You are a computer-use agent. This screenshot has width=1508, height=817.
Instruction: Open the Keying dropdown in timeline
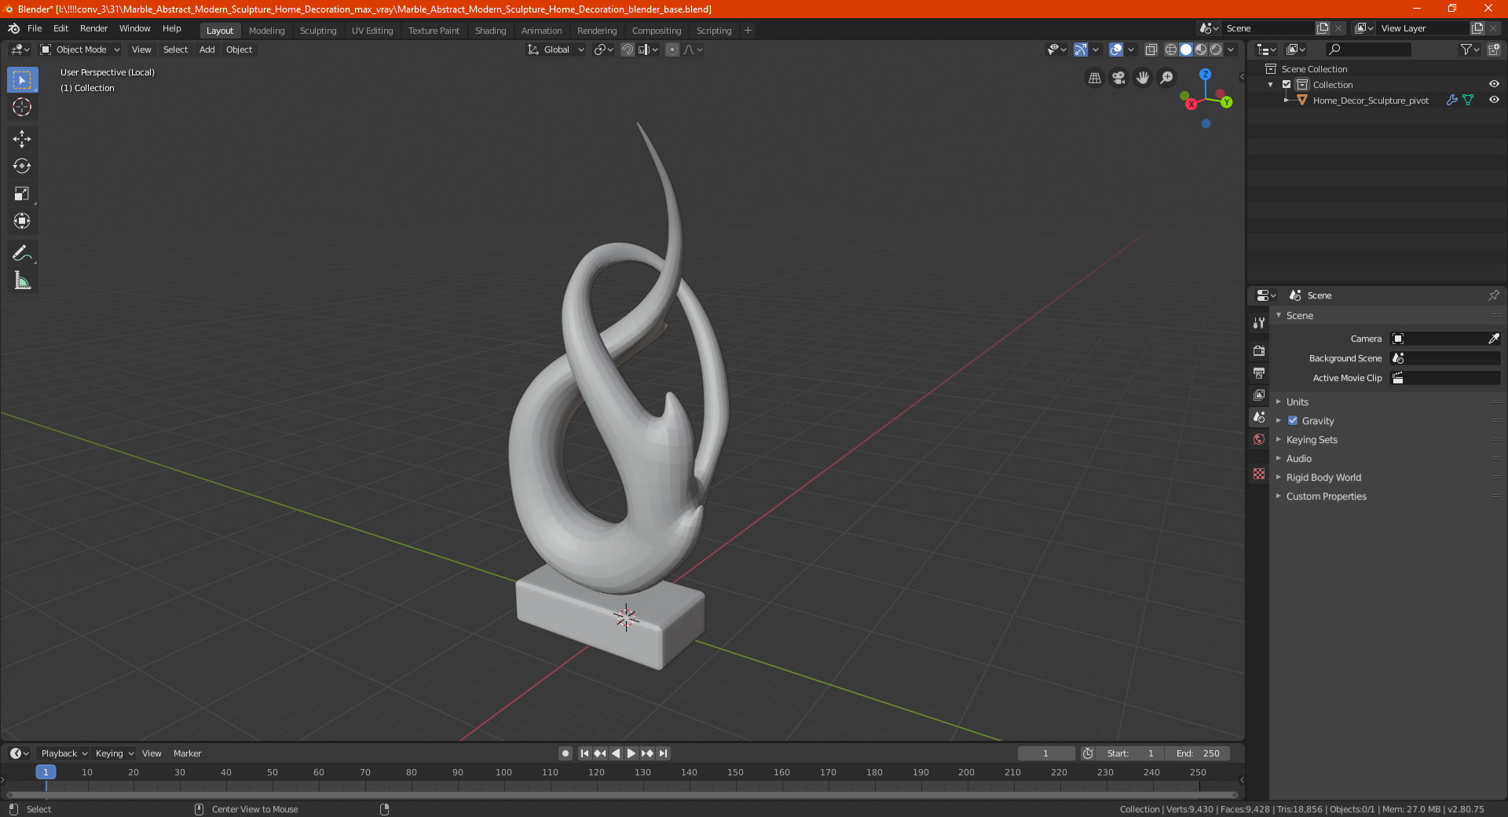[115, 753]
